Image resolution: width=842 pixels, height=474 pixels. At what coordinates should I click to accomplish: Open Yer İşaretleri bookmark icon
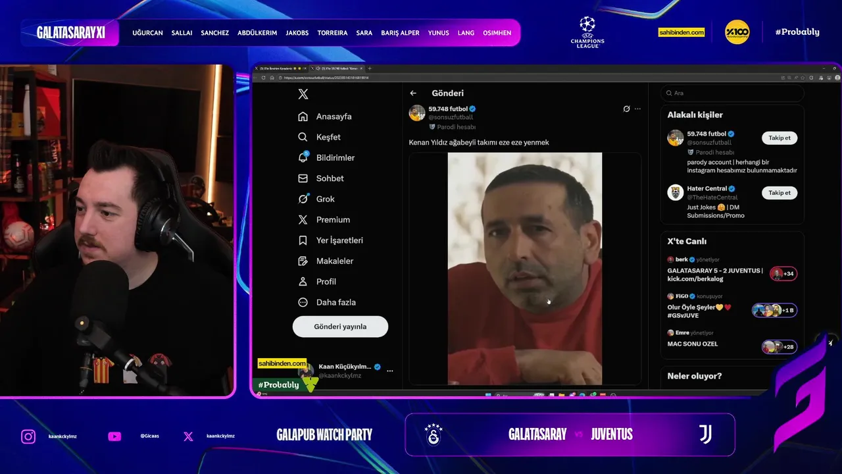click(303, 240)
